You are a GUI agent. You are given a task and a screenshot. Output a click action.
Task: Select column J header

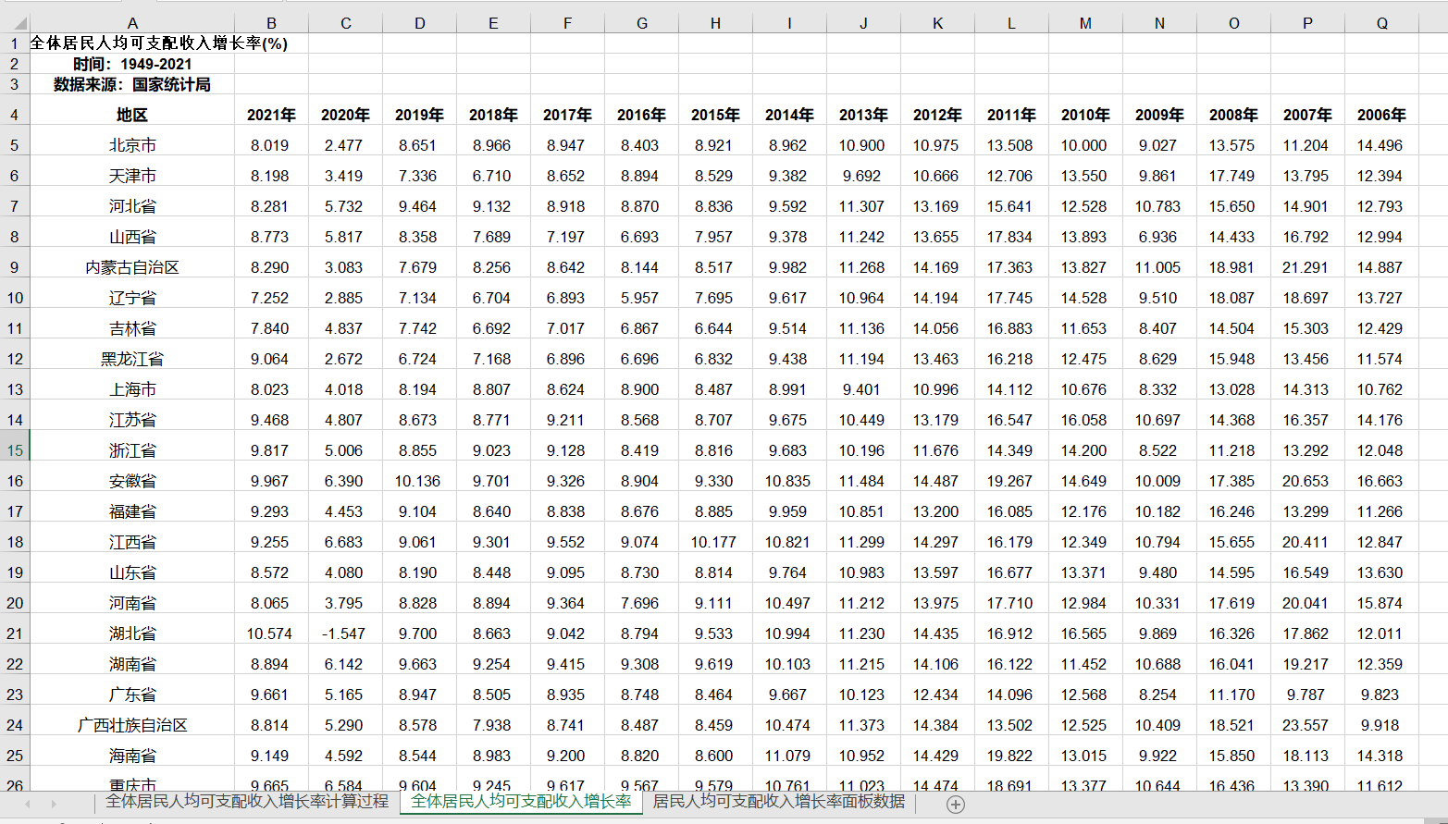pos(863,23)
